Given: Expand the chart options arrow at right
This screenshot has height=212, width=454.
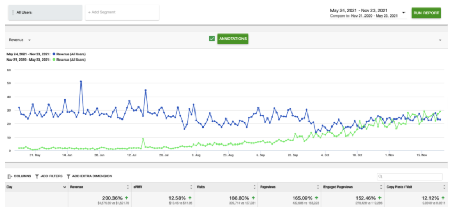Looking at the screenshot, I should click(x=440, y=40).
